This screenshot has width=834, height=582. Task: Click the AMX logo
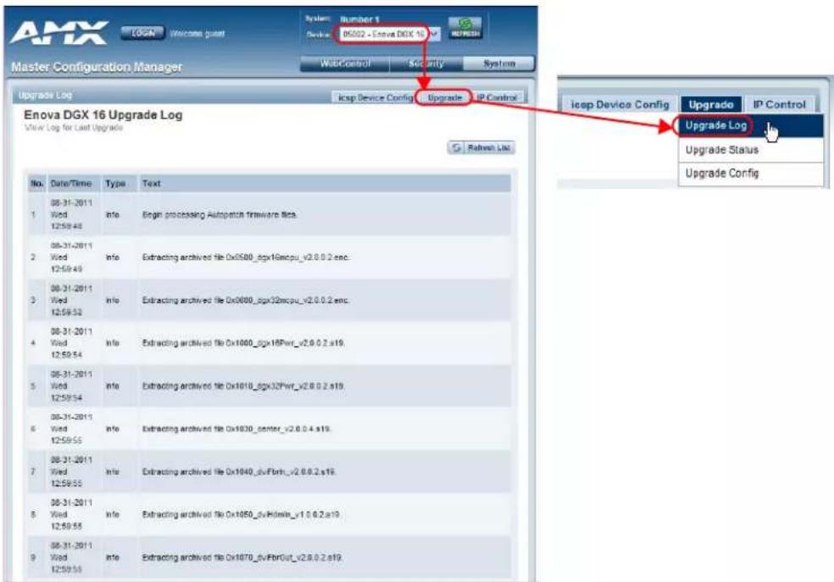point(59,33)
